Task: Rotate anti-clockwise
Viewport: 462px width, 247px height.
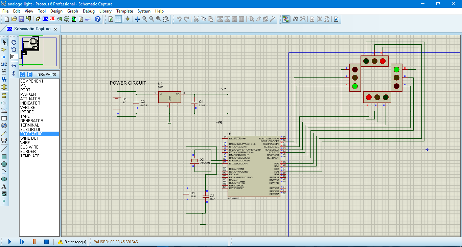Action: (14, 50)
